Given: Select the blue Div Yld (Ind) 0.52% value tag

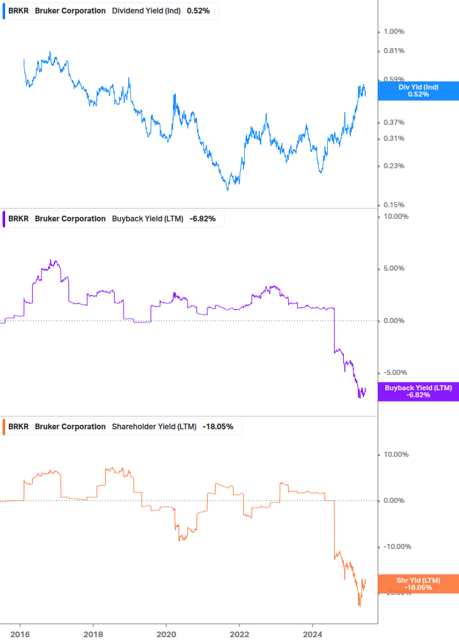Looking at the screenshot, I should pyautogui.click(x=419, y=91).
